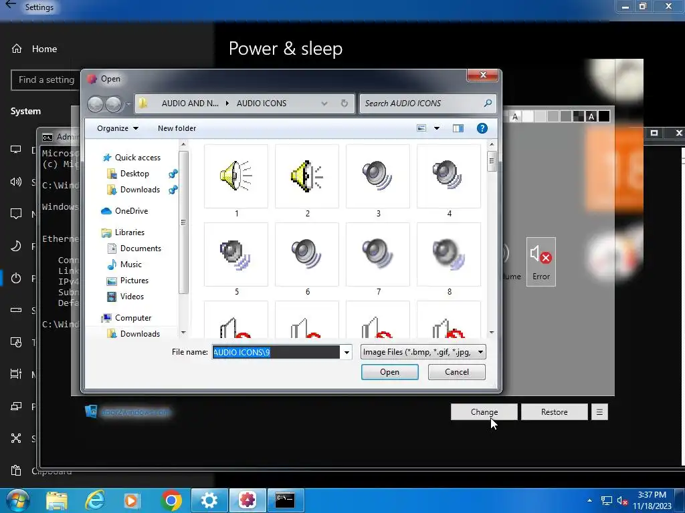Open pinned Downloads under Quick access
685x513 pixels.
(140, 190)
